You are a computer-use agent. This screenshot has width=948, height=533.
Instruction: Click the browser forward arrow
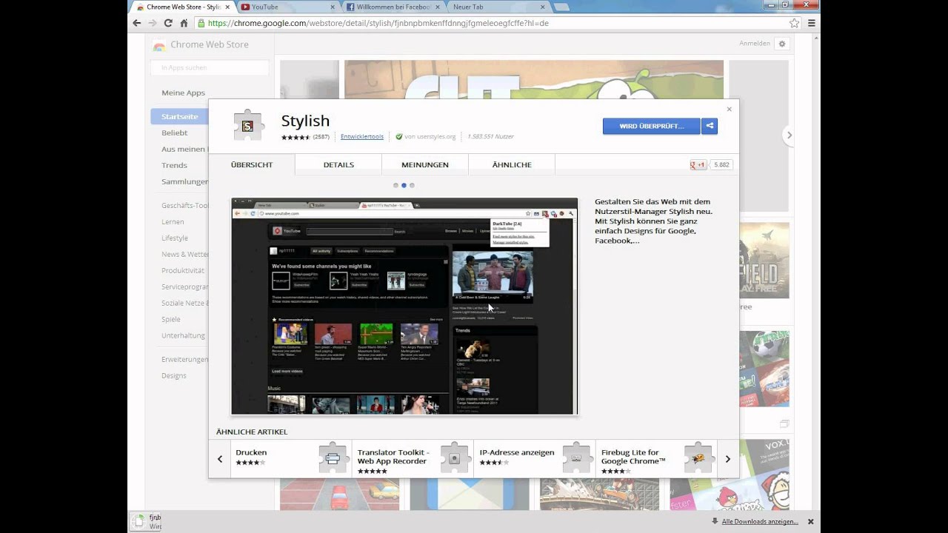[153, 23]
